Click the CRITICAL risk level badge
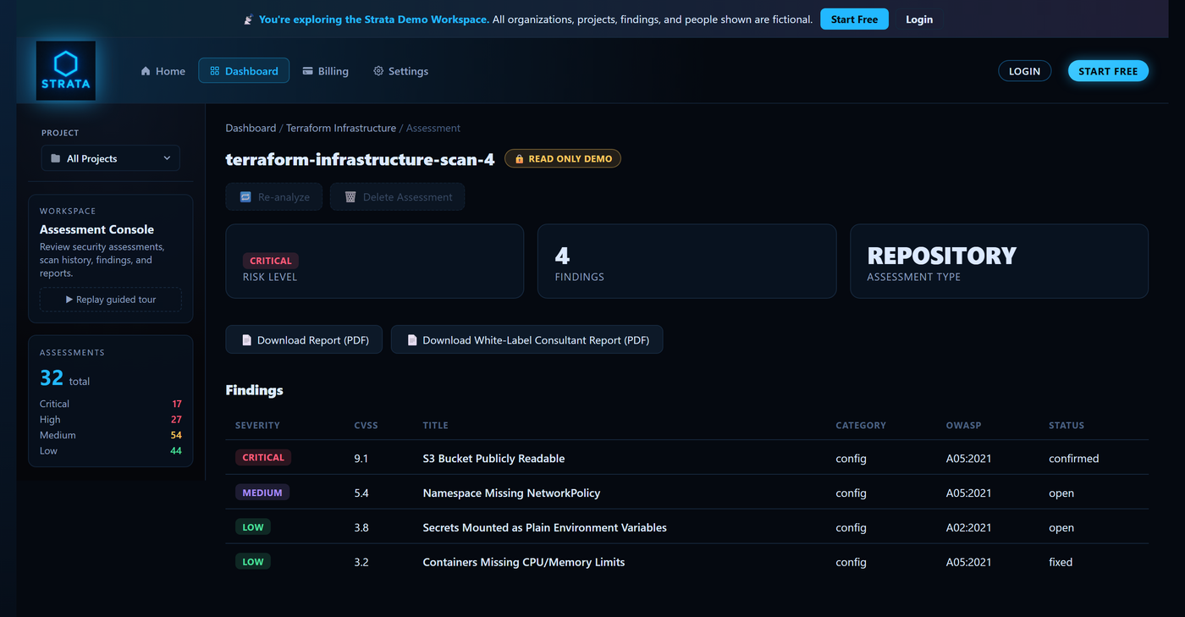Screen dimensions: 1185x617 271,261
